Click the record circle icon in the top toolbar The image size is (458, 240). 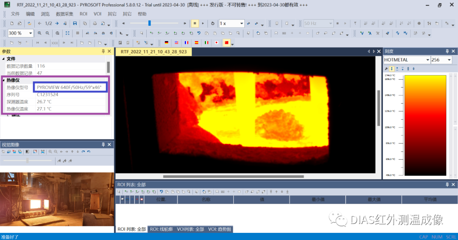pyautogui.click(x=419, y=23)
